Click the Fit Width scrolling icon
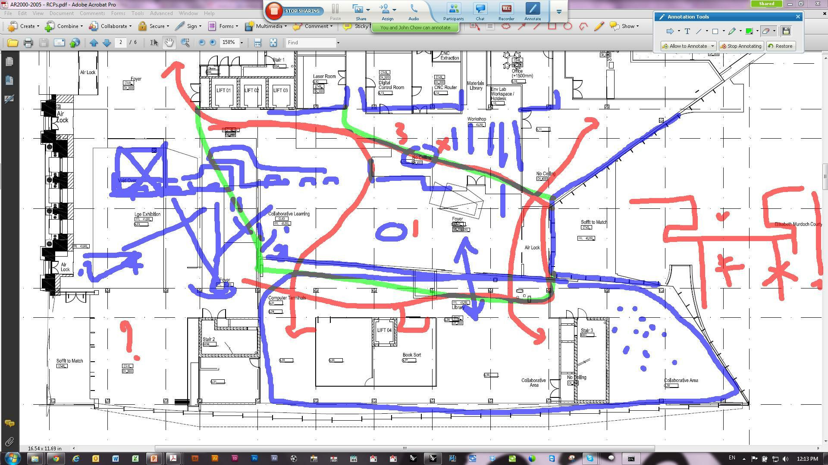Image resolution: width=828 pixels, height=465 pixels. tap(257, 43)
